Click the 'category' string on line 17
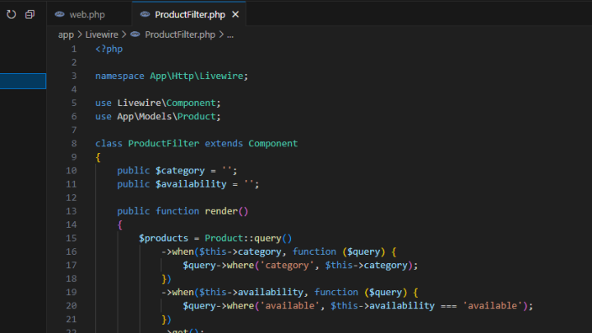This screenshot has height=333, width=592. tap(287, 266)
